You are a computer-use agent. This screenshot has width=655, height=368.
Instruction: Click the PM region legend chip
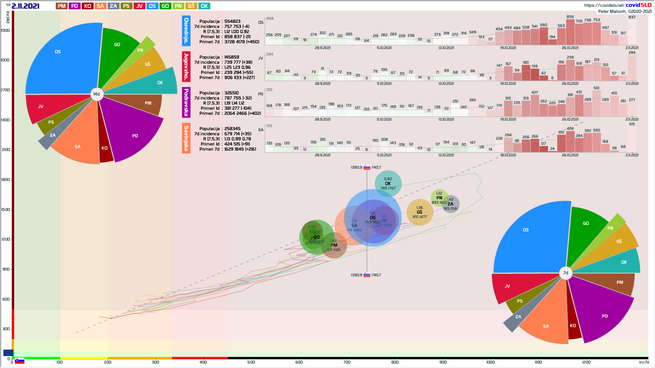[62, 6]
